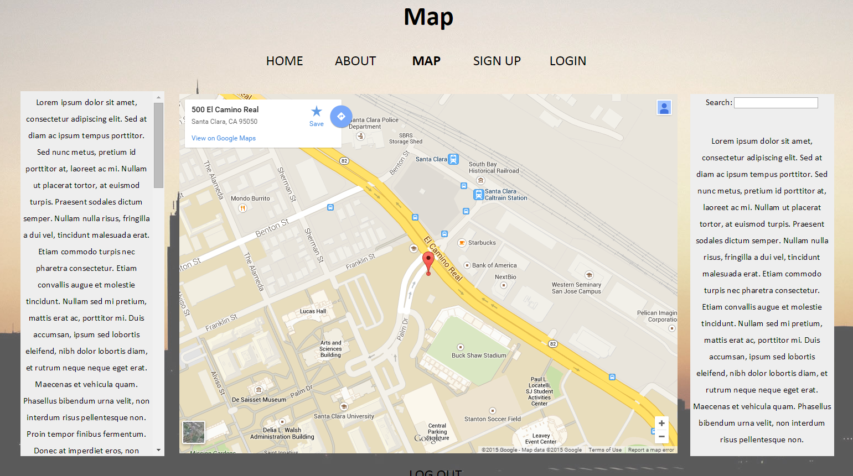The height and width of the screenshot is (476, 853).
Task: Select Santa Clara train station icon
Action: point(453,159)
